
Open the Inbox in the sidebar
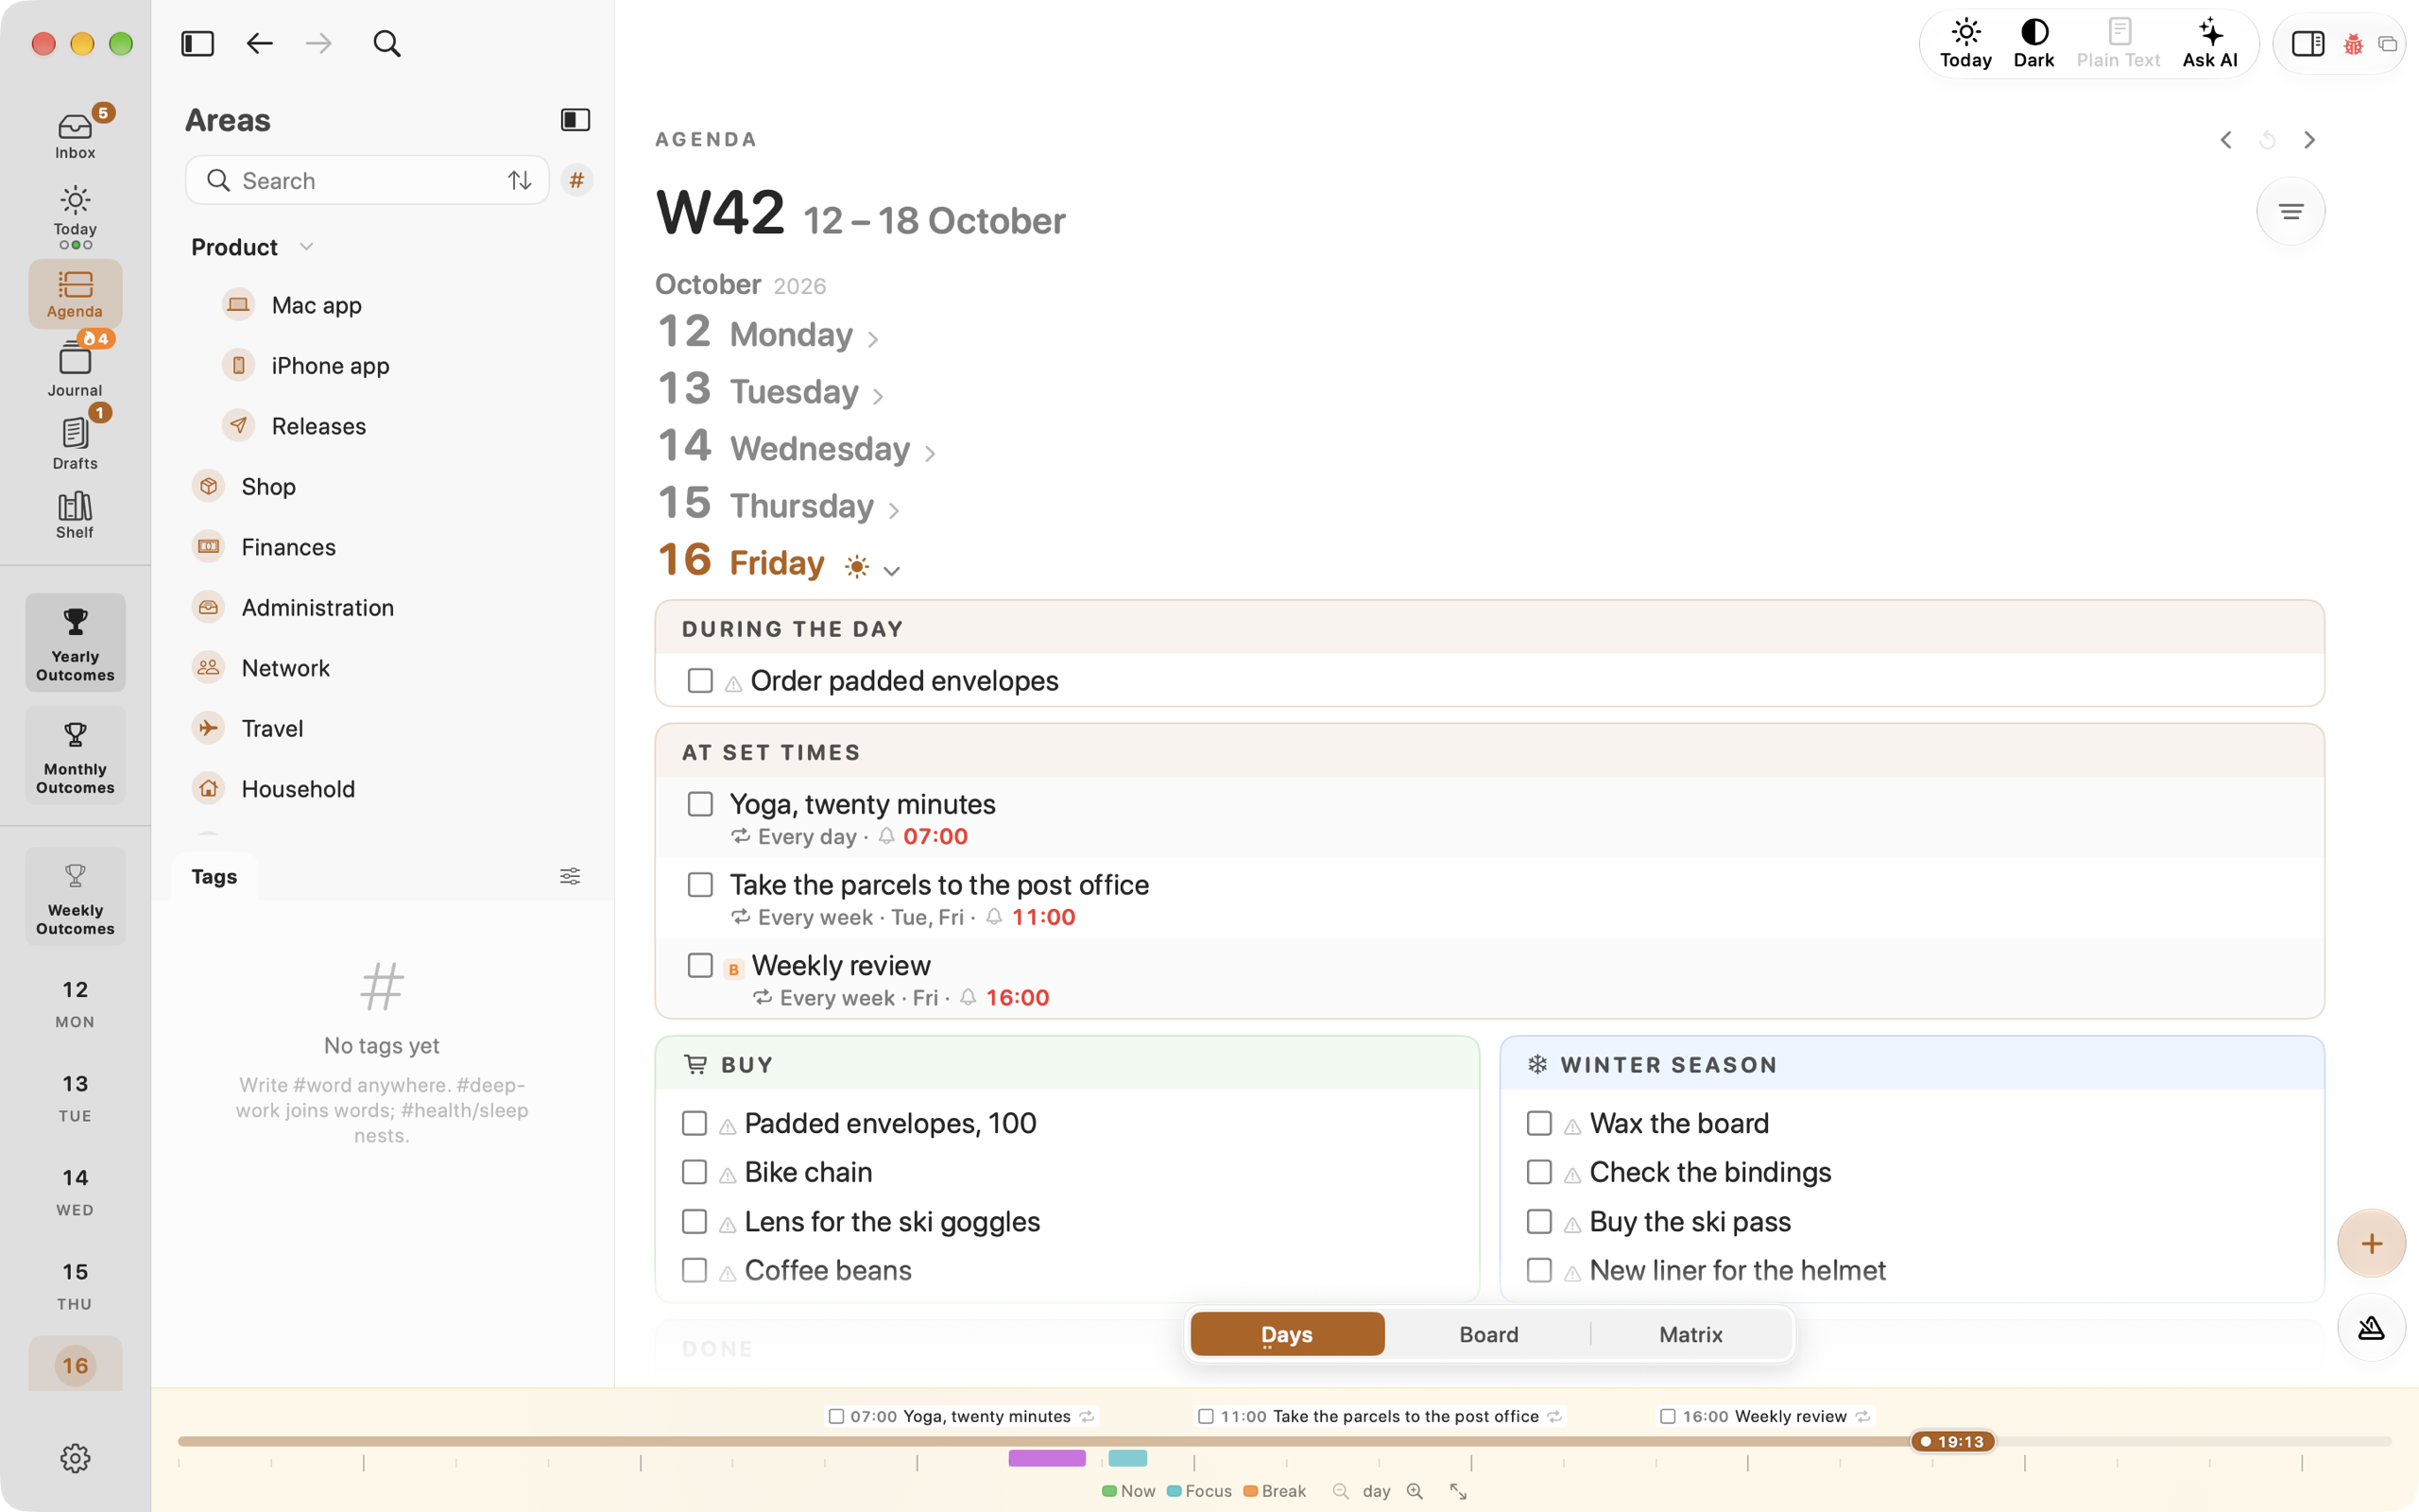pyautogui.click(x=75, y=135)
